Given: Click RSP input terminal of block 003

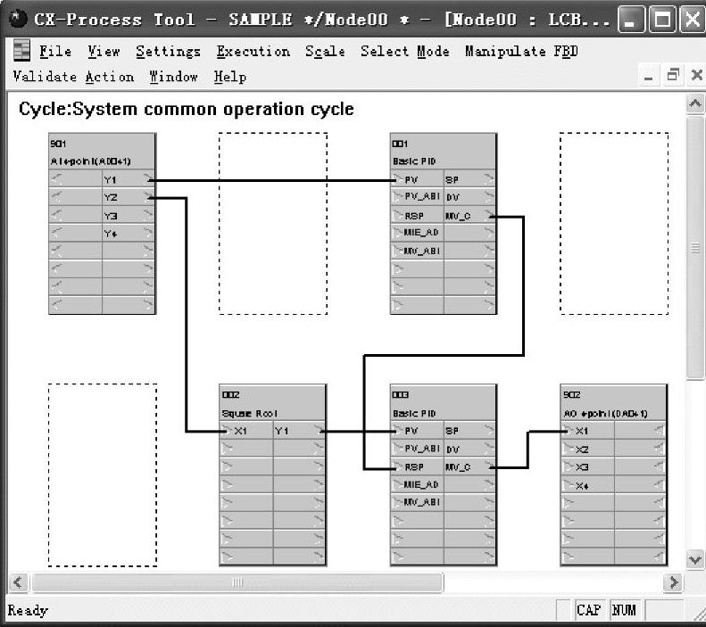Looking at the screenshot, I should 417,466.
